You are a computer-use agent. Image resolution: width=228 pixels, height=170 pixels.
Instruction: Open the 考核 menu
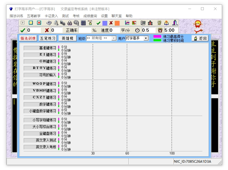[76, 16]
